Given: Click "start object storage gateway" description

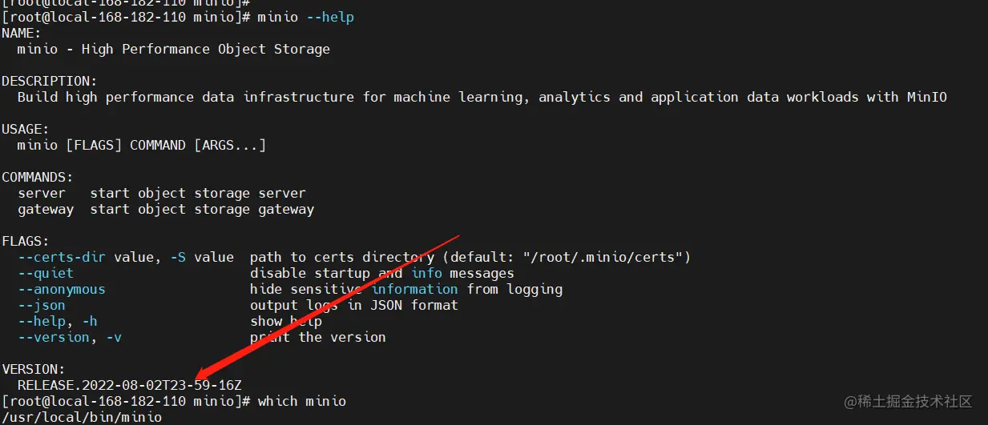Looking at the screenshot, I should pyautogui.click(x=202, y=209).
